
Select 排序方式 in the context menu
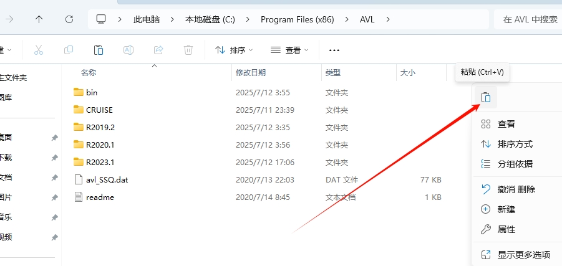coord(518,145)
